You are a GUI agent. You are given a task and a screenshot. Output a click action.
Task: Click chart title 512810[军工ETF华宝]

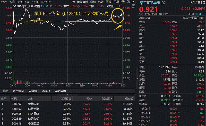click(x=27, y=6)
